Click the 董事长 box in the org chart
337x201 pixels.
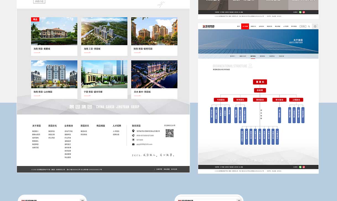(x=260, y=82)
